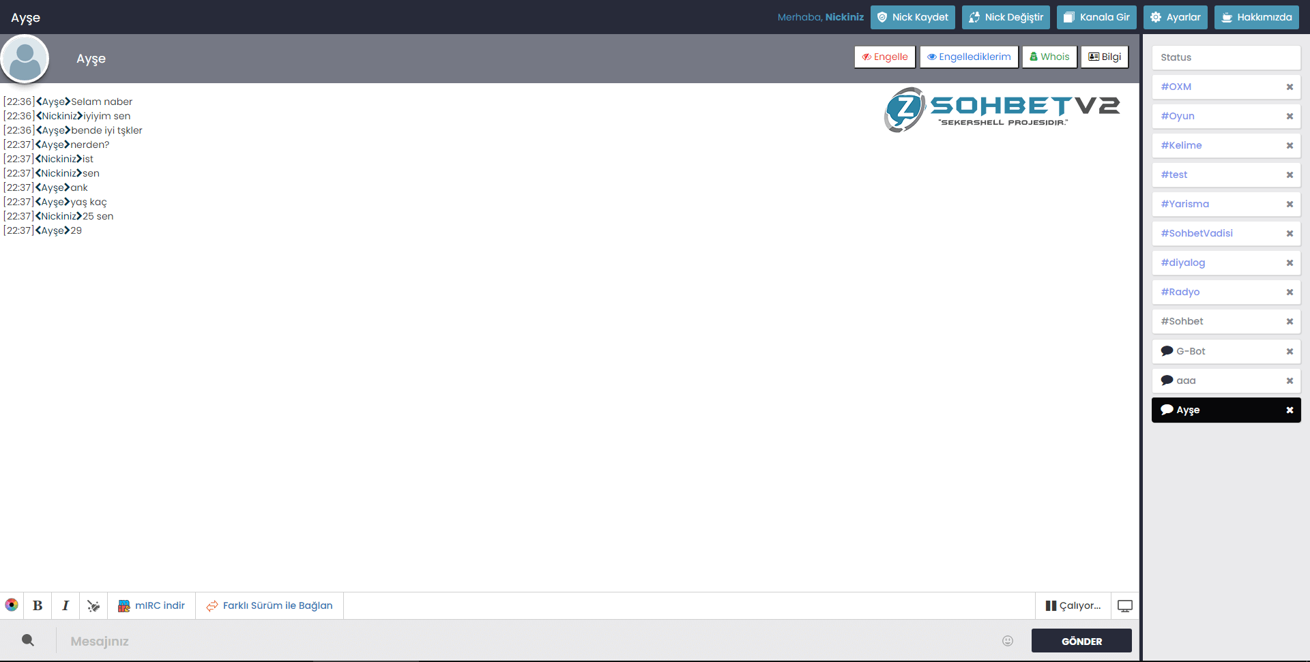The height and width of the screenshot is (662, 1310).
Task: View Engellediklerim blocked list
Action: (969, 57)
